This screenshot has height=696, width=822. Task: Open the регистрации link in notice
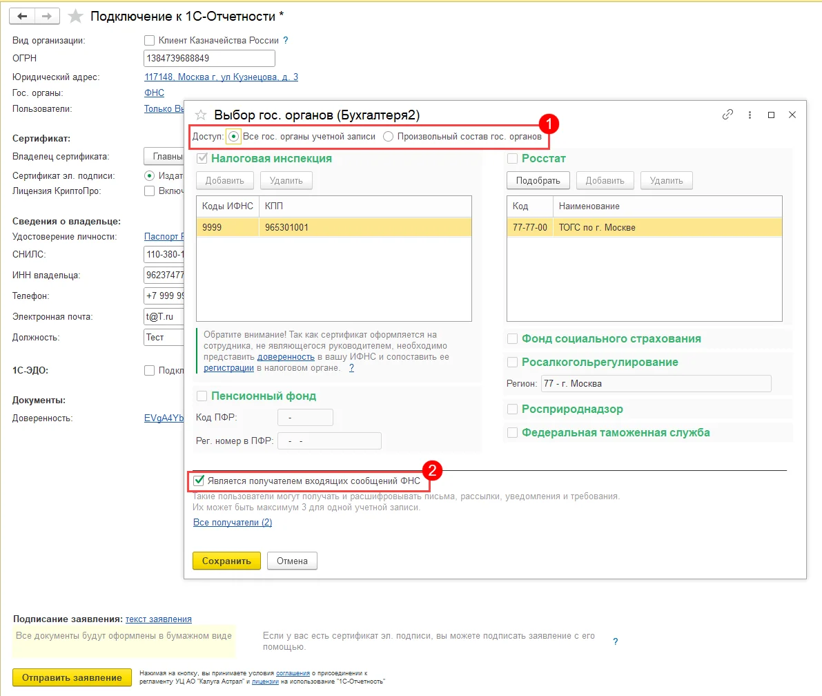228,367
